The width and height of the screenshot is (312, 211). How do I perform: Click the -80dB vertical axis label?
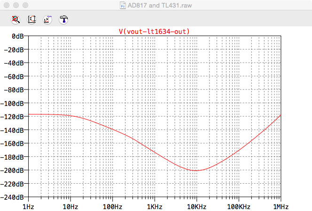(x=14, y=90)
